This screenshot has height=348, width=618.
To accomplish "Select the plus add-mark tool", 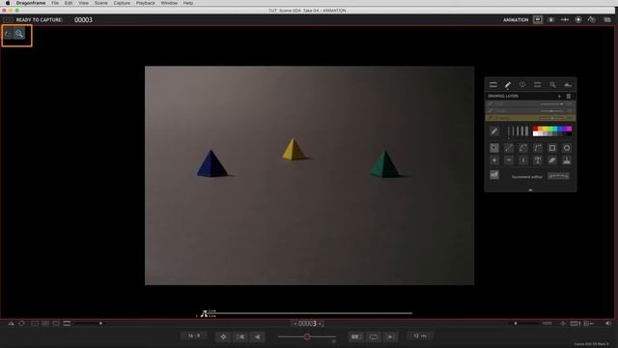I will (x=493, y=160).
